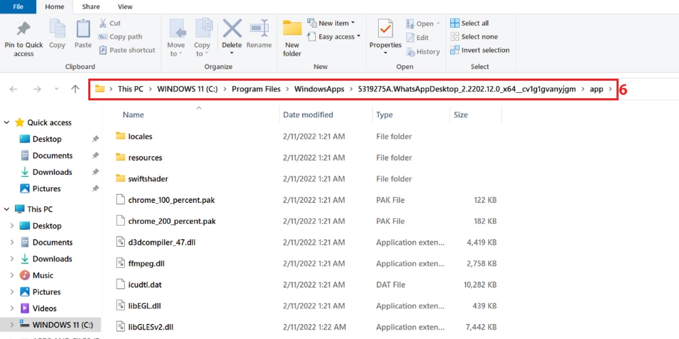Image resolution: width=679 pixels, height=339 pixels.
Task: Collapse the This PC tree node
Action: [7, 210]
